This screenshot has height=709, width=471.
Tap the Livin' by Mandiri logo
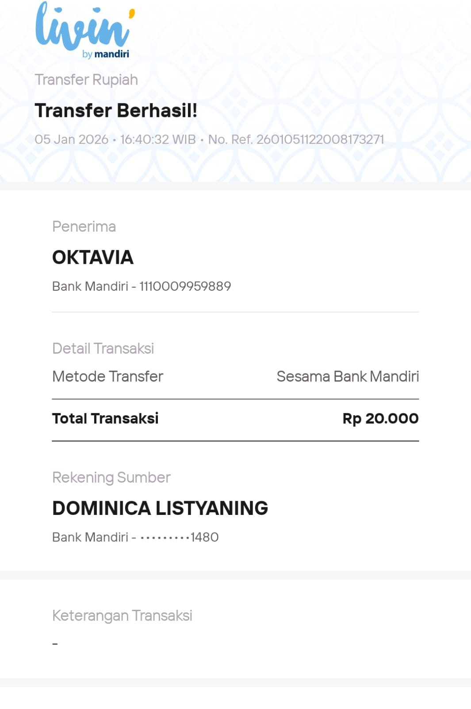85,30
